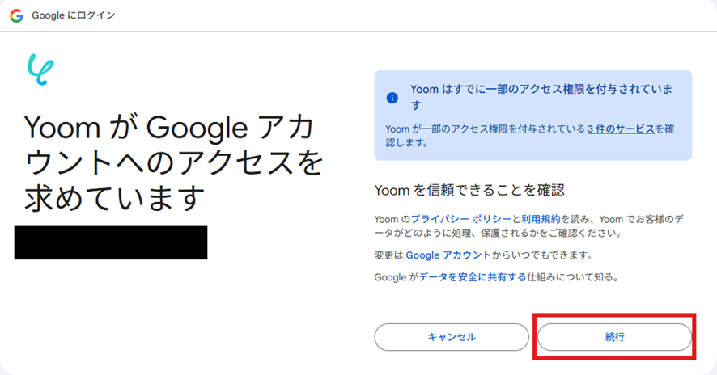717x375 pixels.
Task: Click the Yoom logo icon
Action: [x=40, y=69]
